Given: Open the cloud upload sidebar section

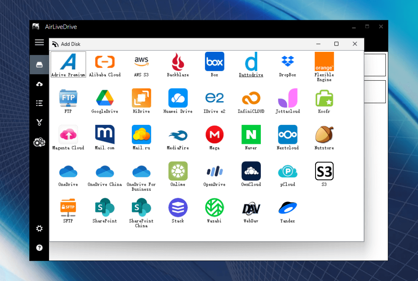Looking at the screenshot, I should pyautogui.click(x=39, y=84).
